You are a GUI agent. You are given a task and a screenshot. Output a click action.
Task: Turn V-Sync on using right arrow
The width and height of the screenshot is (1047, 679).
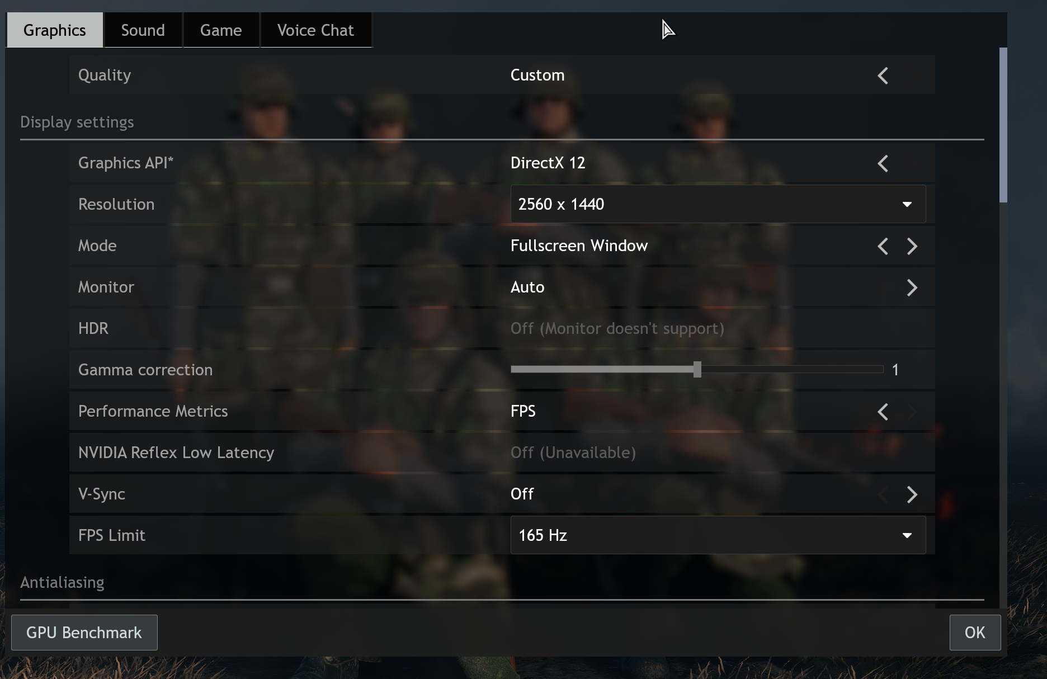(x=912, y=494)
